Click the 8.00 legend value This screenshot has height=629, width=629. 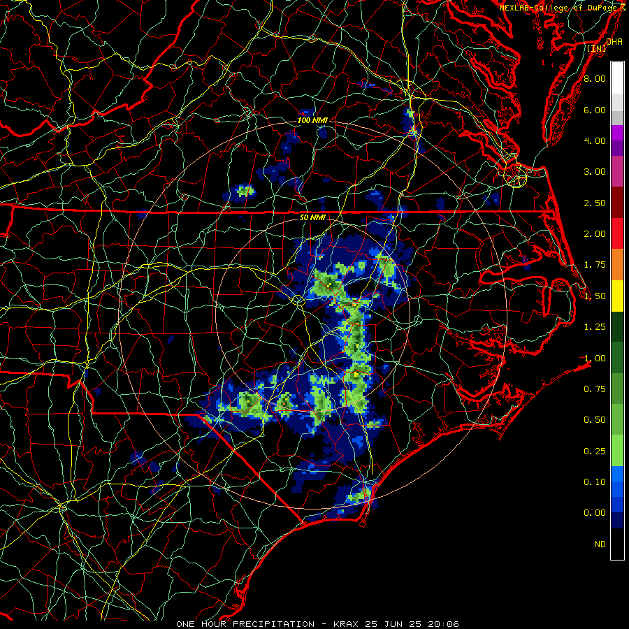click(595, 78)
